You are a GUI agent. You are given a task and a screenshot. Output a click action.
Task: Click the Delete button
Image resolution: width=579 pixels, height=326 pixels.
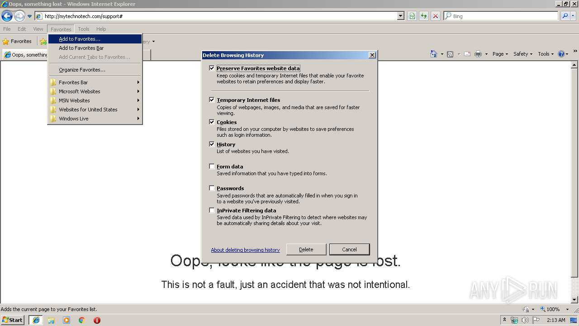click(x=306, y=249)
